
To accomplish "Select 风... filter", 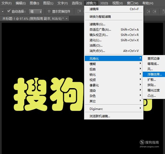I will point(154,69).
